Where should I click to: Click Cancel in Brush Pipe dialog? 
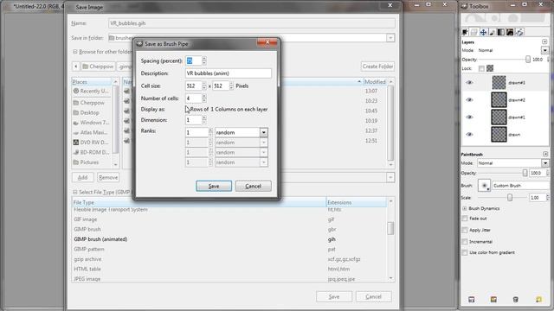tap(254, 187)
